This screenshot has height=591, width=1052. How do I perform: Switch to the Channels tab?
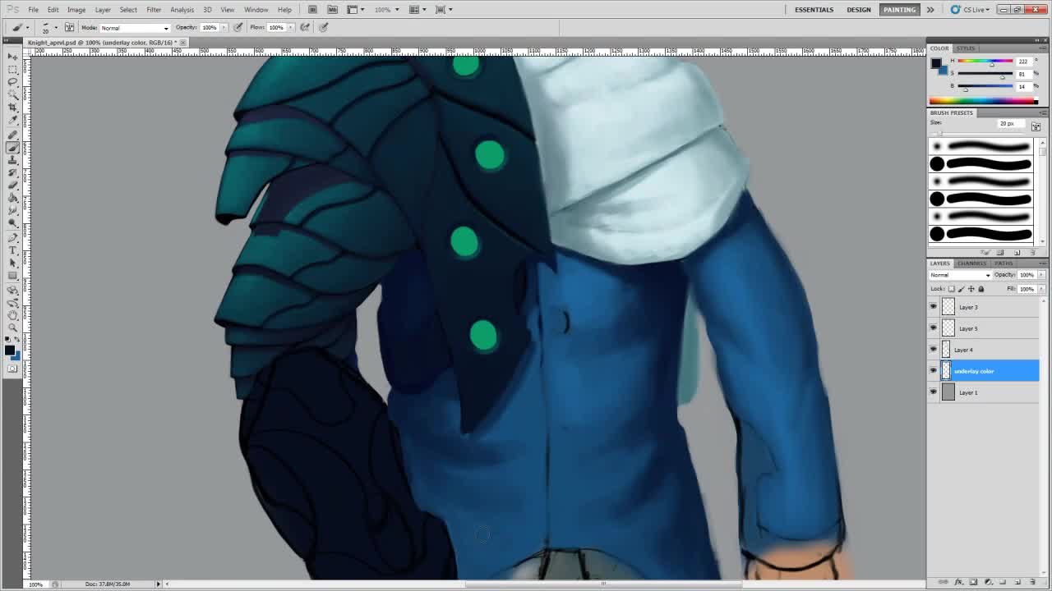[971, 263]
